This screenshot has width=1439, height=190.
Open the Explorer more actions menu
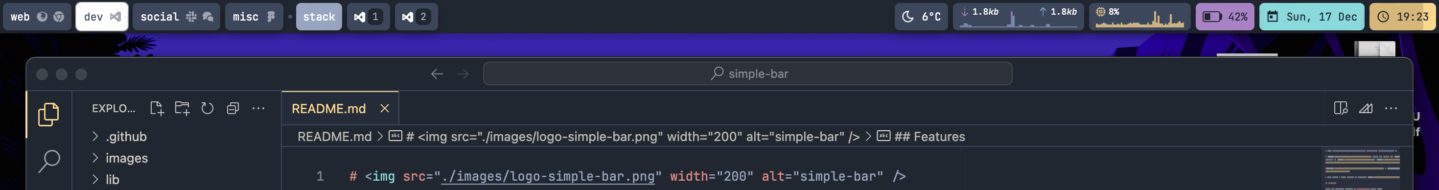pos(258,108)
